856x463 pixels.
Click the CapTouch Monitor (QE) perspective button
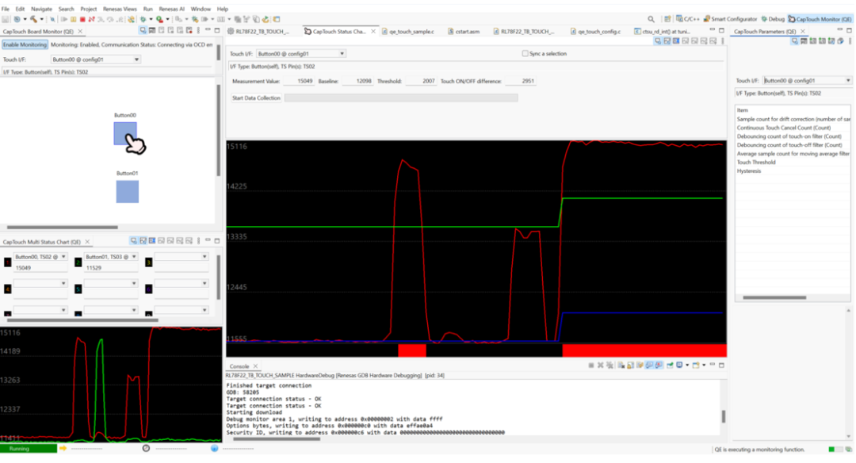pyautogui.click(x=820, y=19)
